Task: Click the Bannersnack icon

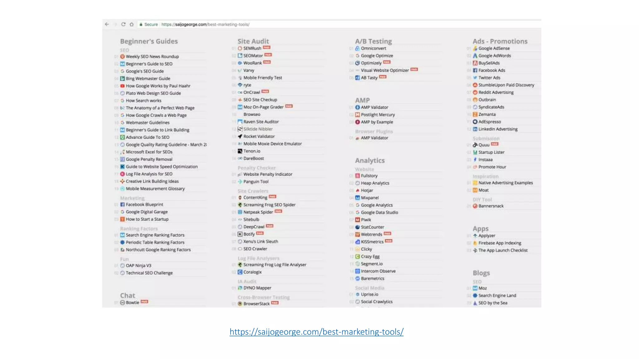Action: (475, 206)
